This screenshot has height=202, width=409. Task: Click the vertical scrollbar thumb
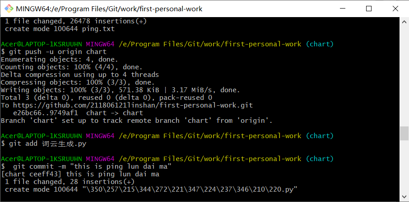pos(404,133)
